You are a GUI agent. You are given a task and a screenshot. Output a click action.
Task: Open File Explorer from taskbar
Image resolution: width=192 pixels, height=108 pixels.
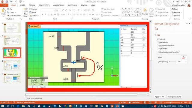point(23,106)
